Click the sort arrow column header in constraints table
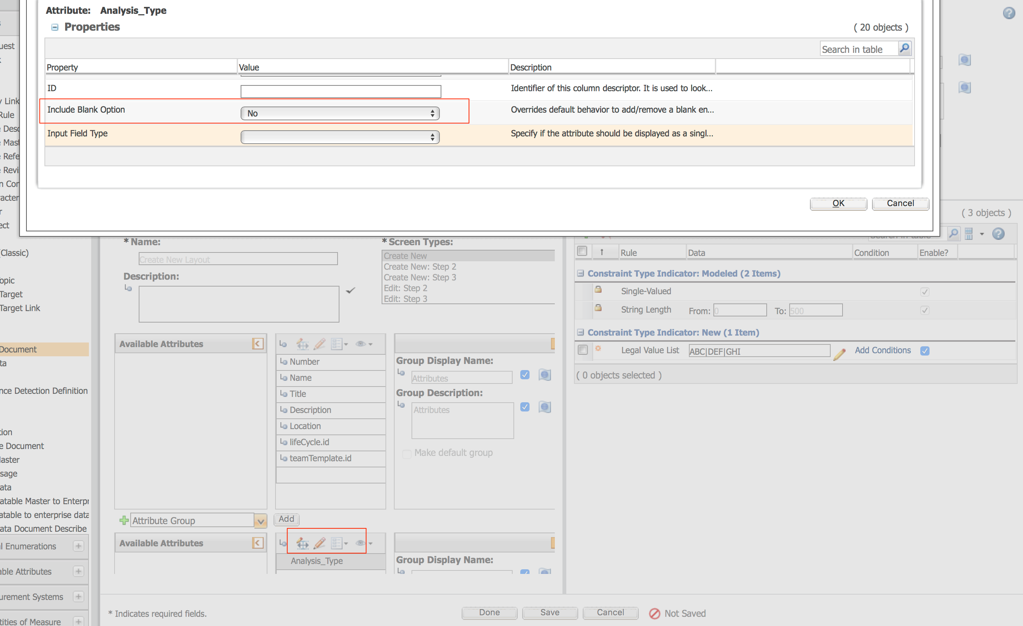The height and width of the screenshot is (626, 1023). coord(602,252)
